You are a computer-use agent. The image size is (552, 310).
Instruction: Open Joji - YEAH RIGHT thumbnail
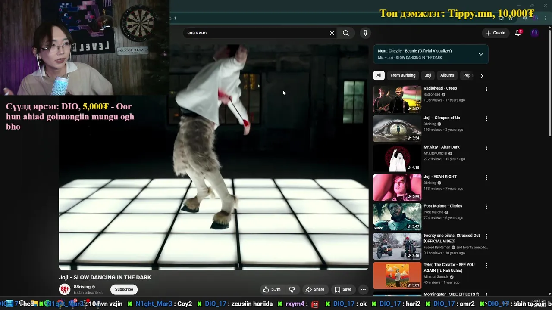pyautogui.click(x=397, y=187)
